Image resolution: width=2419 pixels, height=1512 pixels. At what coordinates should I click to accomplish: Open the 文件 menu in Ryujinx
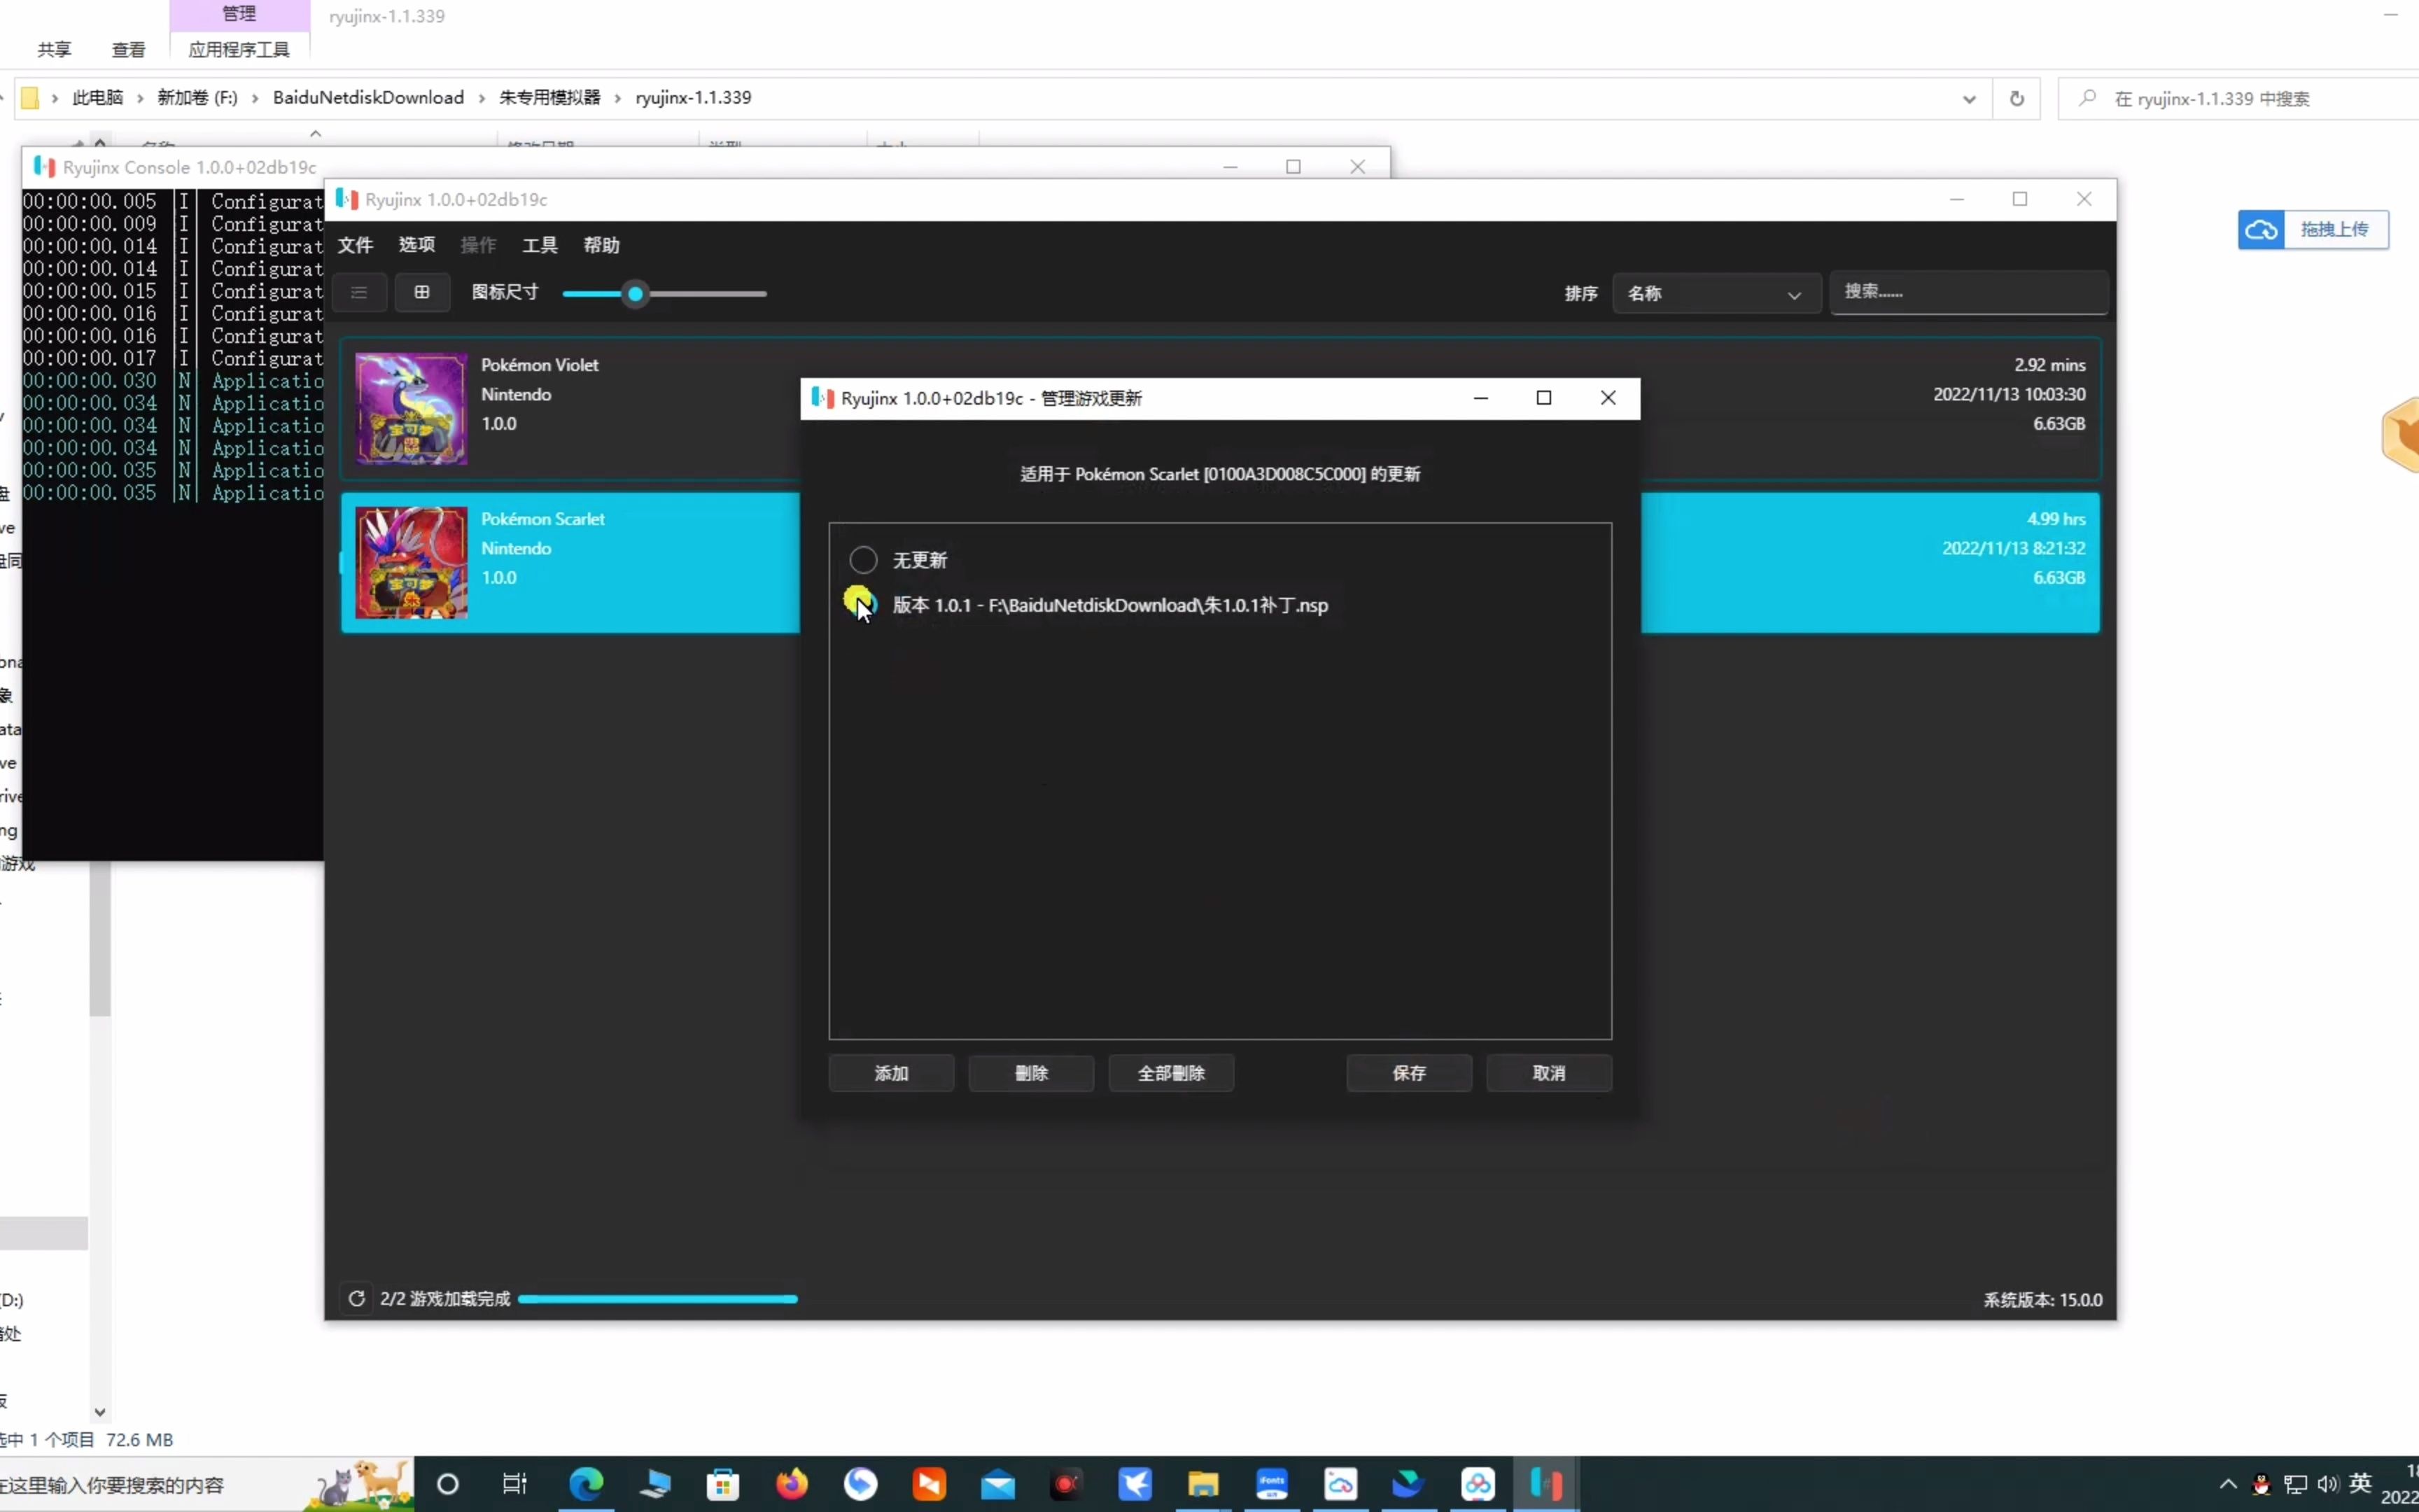pos(355,245)
